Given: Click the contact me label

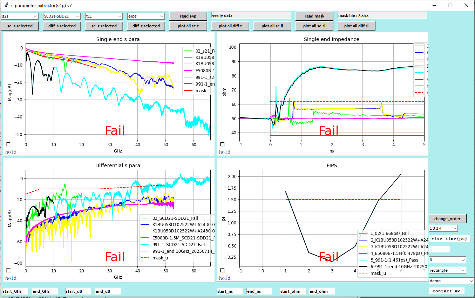Looking at the screenshot, I should click(446, 291).
